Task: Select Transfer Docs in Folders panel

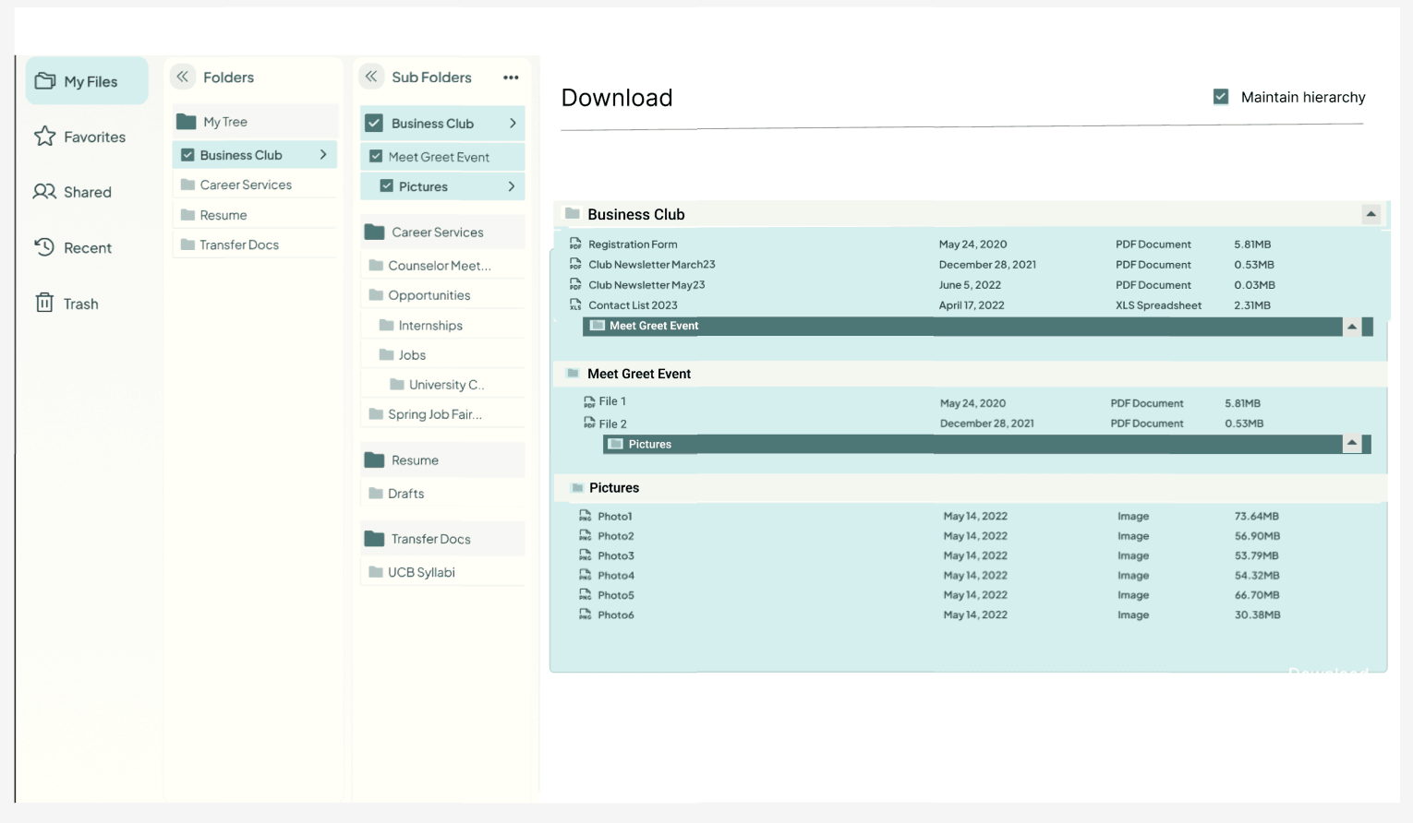Action: [x=256, y=245]
